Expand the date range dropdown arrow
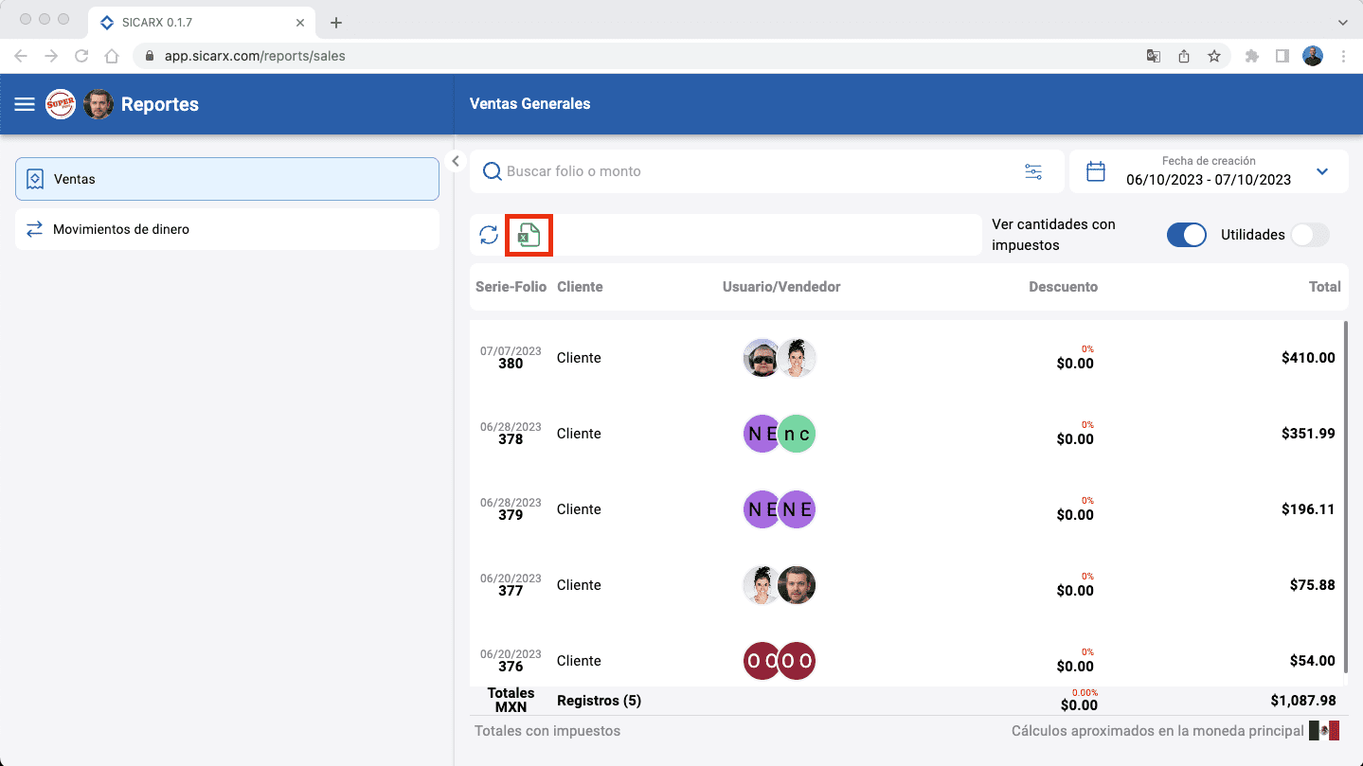The image size is (1363, 766). pyautogui.click(x=1322, y=171)
